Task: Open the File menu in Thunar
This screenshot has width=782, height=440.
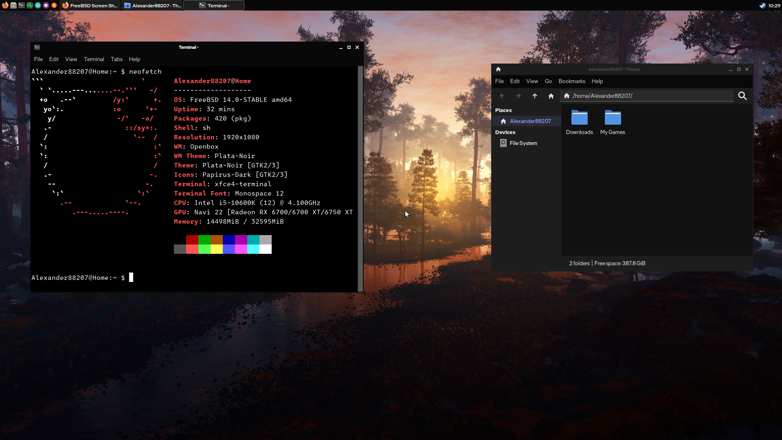Action: tap(499, 81)
